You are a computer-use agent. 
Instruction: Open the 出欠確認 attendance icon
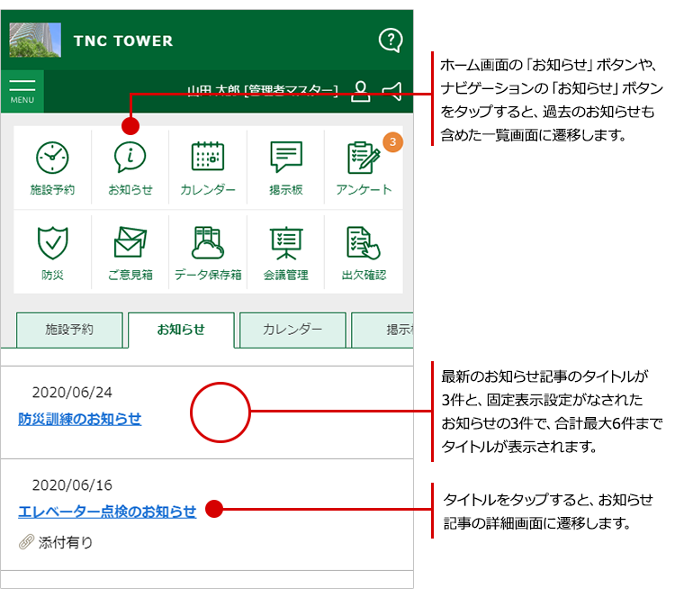[x=364, y=243]
